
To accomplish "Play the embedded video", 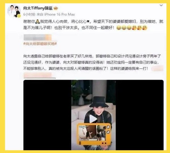I will click(93, 119).
